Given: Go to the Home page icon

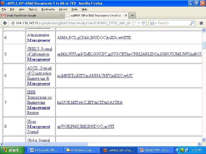Looking at the screenshot, I should tap(201, 23).
